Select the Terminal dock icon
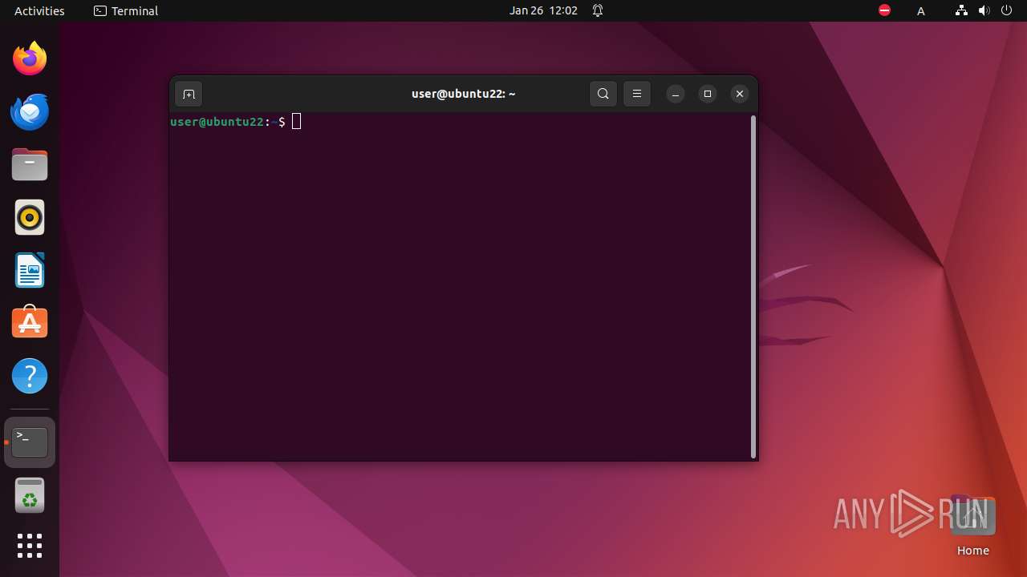The image size is (1027, 577). pos(30,442)
